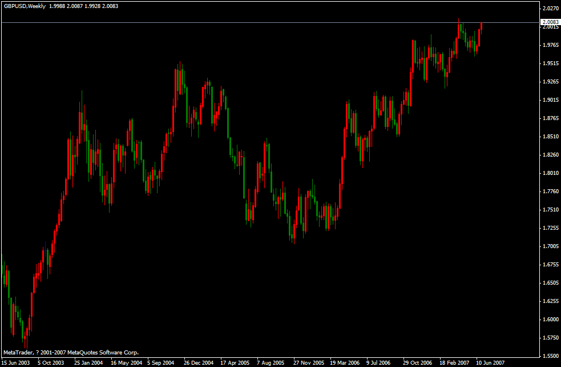Select the 1.7760 price scale value

tap(551, 191)
